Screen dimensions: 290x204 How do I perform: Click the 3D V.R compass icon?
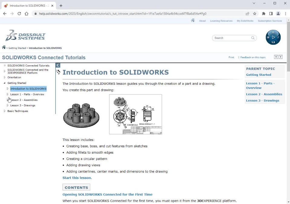point(273,37)
